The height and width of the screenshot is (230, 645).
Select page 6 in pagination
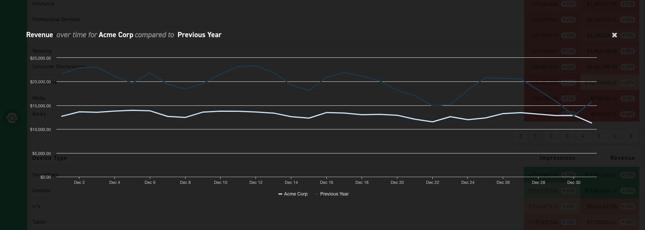[x=615, y=136]
